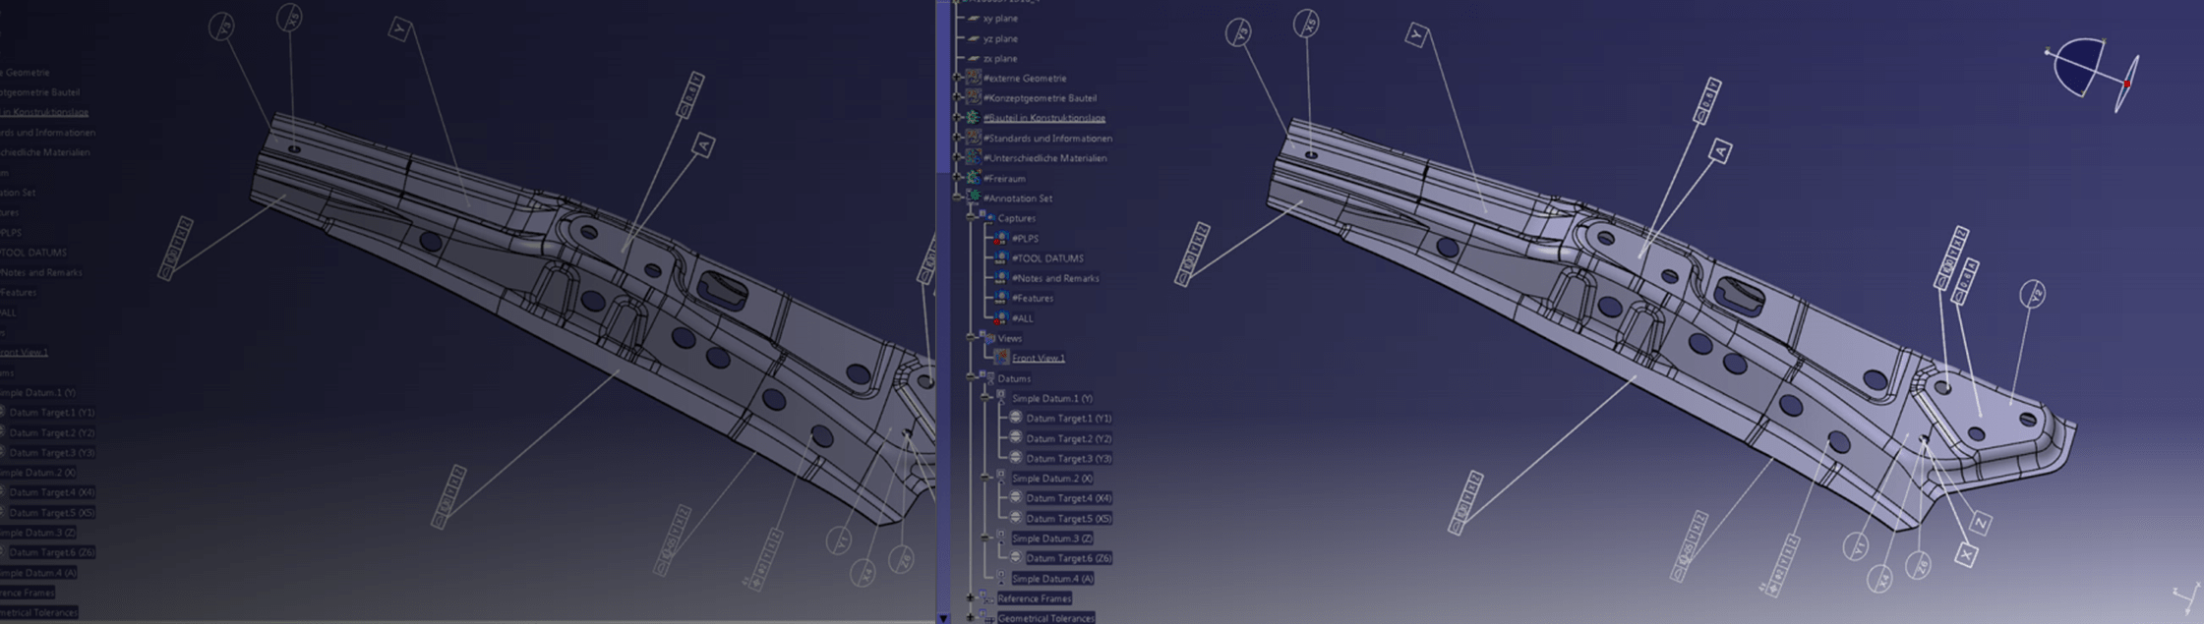Click the boxed datum A flag in right viewport
The width and height of the screenshot is (2204, 624).
[x=1720, y=151]
